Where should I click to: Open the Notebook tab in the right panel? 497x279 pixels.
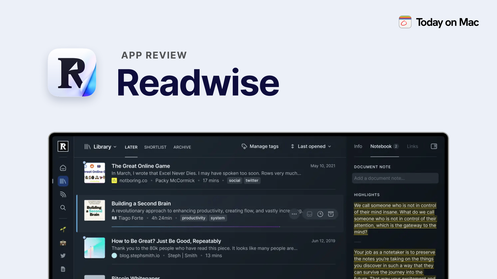click(x=381, y=146)
